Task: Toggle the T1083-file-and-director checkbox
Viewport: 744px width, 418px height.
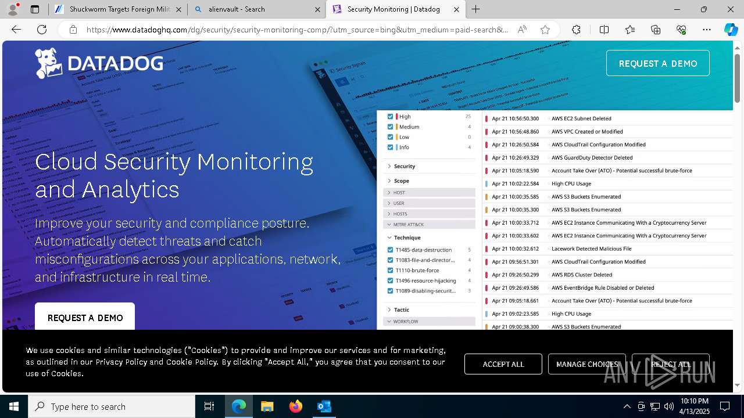Action: click(391, 260)
